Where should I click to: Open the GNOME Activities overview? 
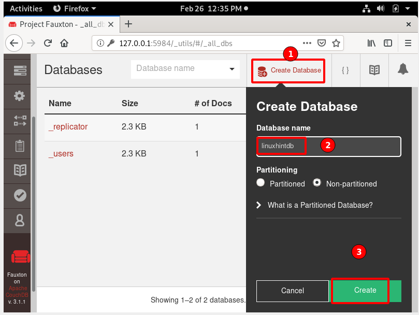point(26,9)
